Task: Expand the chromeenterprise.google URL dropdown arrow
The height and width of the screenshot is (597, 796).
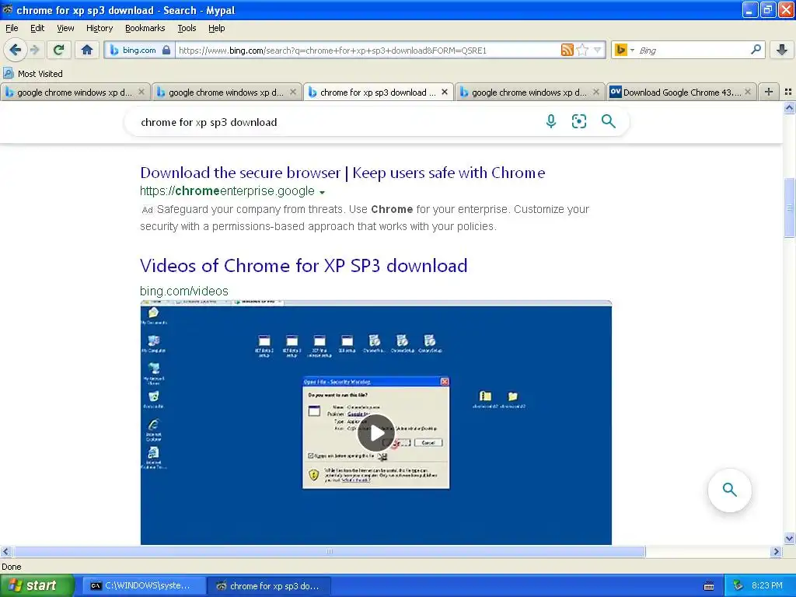Action: click(322, 193)
